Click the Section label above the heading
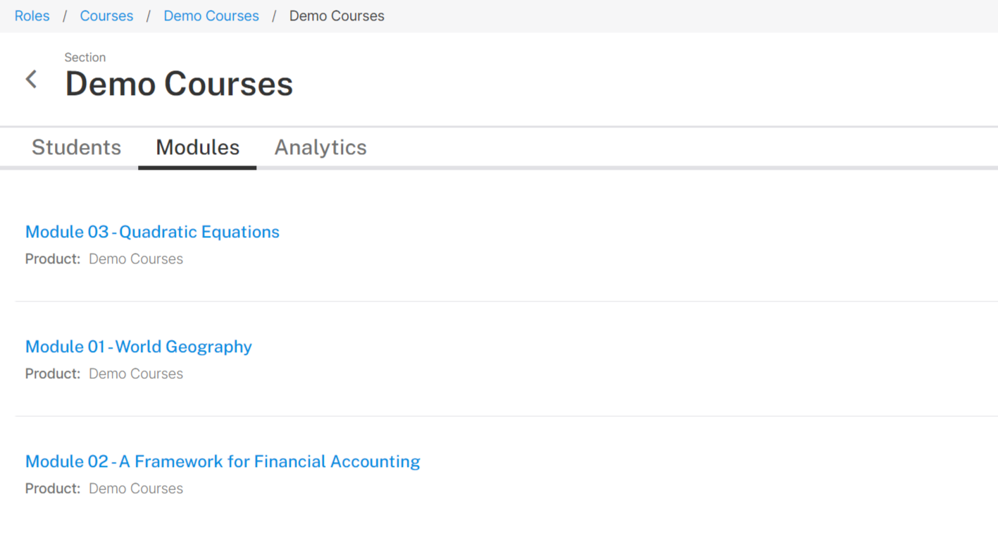This screenshot has width=998, height=548. coord(85,57)
